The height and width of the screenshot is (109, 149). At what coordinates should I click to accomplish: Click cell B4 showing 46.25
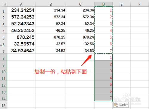(x=51, y=30)
